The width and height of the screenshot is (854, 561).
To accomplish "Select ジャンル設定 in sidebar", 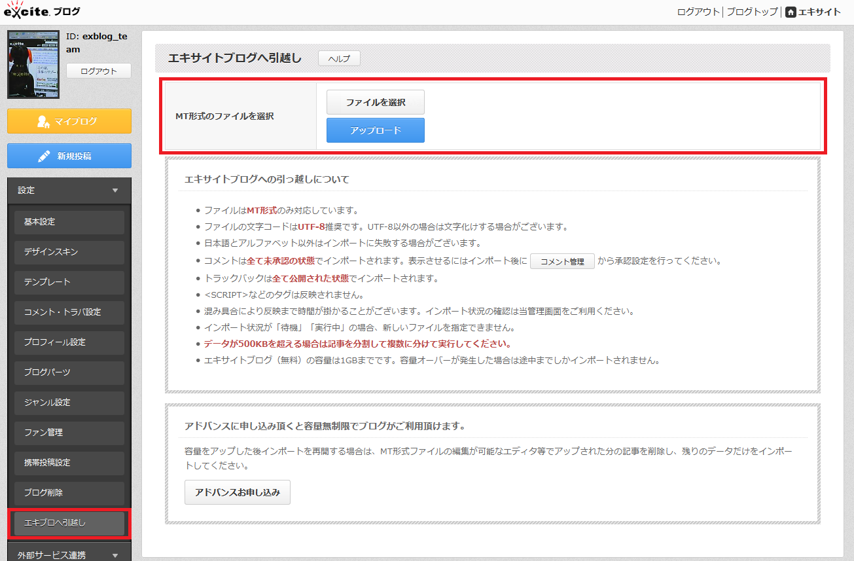I will pos(69,403).
